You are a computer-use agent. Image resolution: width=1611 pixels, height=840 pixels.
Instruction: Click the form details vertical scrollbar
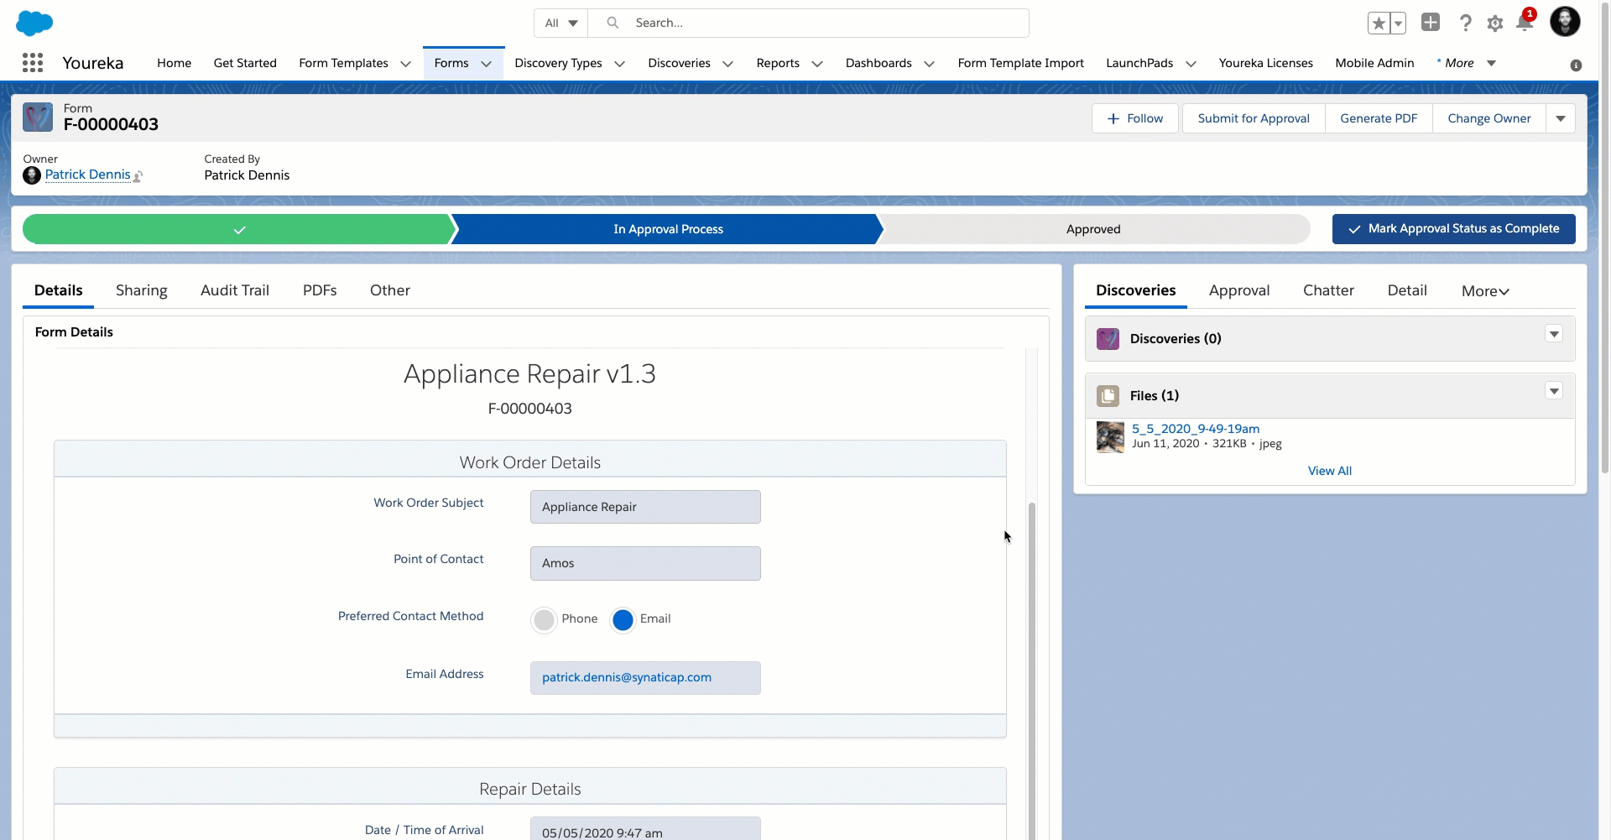click(1031, 671)
